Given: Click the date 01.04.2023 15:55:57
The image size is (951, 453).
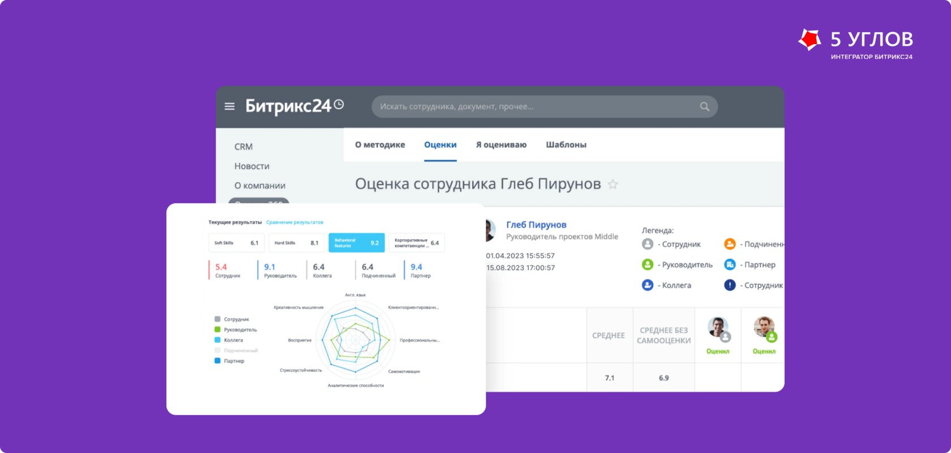Looking at the screenshot, I should [520, 256].
